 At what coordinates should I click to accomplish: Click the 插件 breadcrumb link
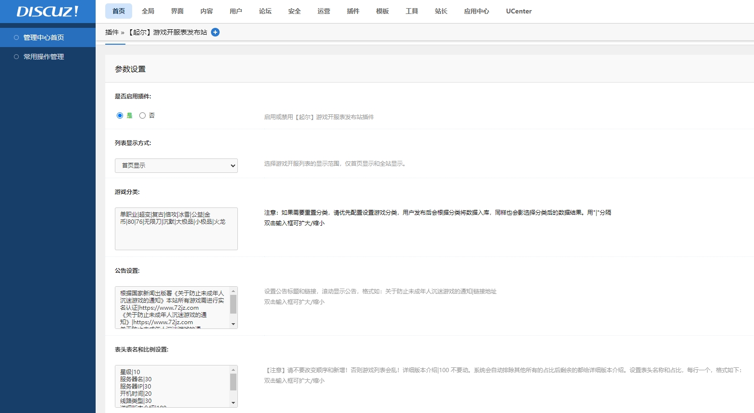[x=112, y=32]
